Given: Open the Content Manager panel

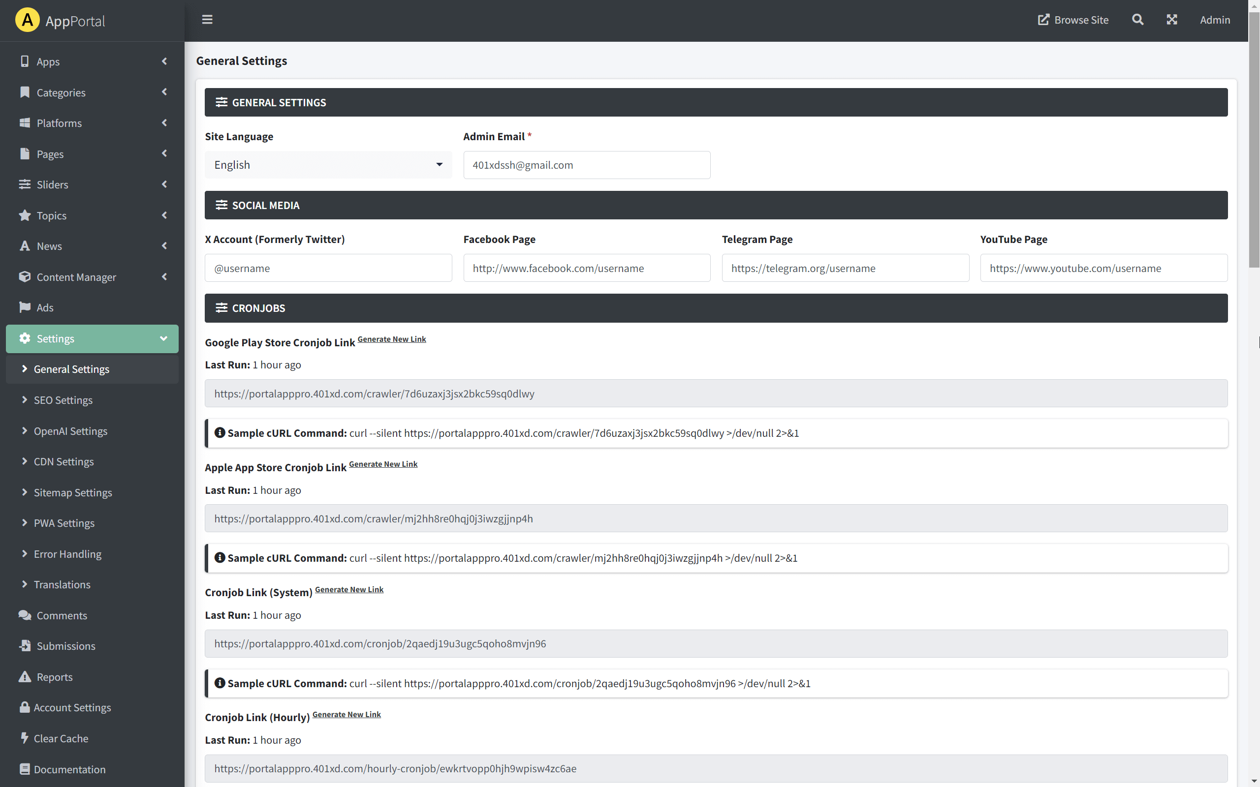Looking at the screenshot, I should tap(77, 277).
